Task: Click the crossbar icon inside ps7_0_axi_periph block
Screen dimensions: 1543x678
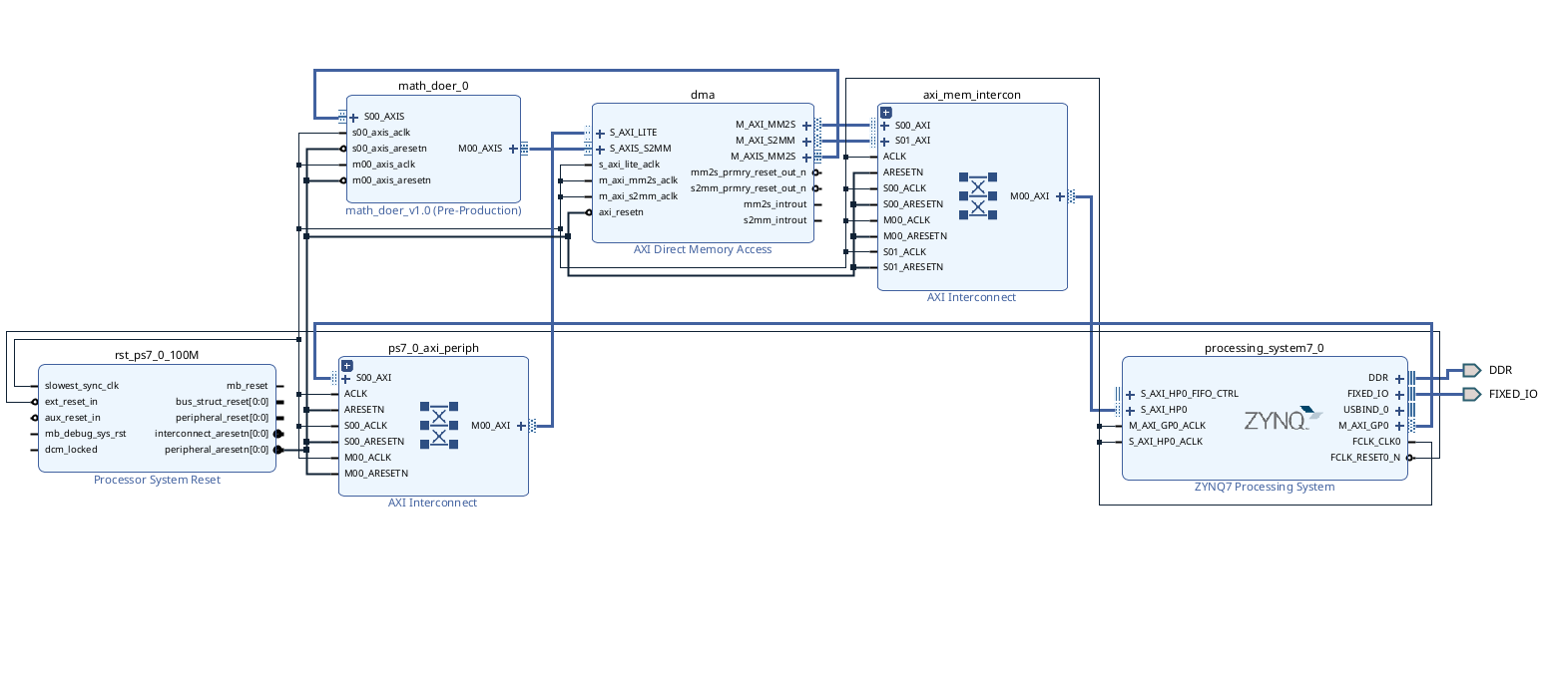Action: pos(438,425)
